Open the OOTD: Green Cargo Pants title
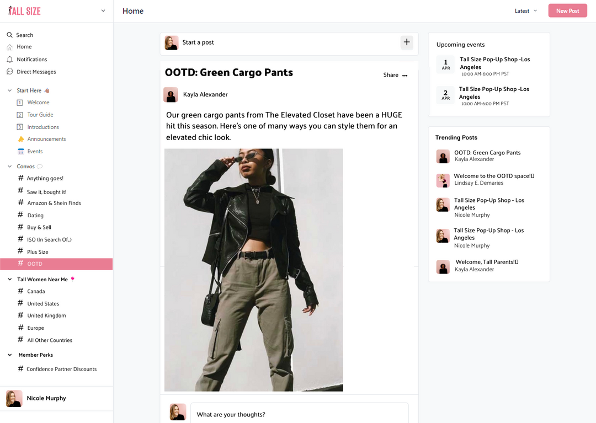This screenshot has width=596, height=423. coord(229,73)
